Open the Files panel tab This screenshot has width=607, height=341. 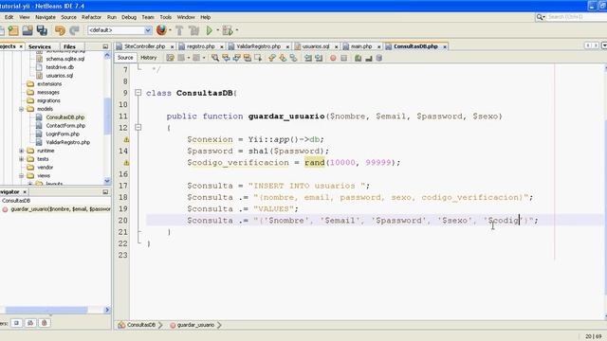click(69, 46)
